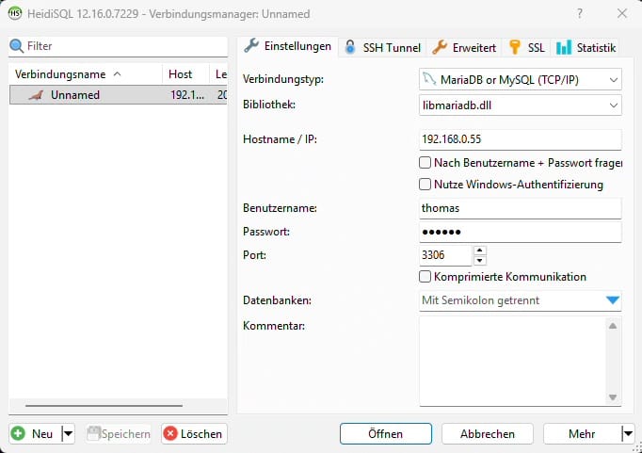Switch to the SSL tab
The height and width of the screenshot is (453, 642).
click(x=527, y=47)
